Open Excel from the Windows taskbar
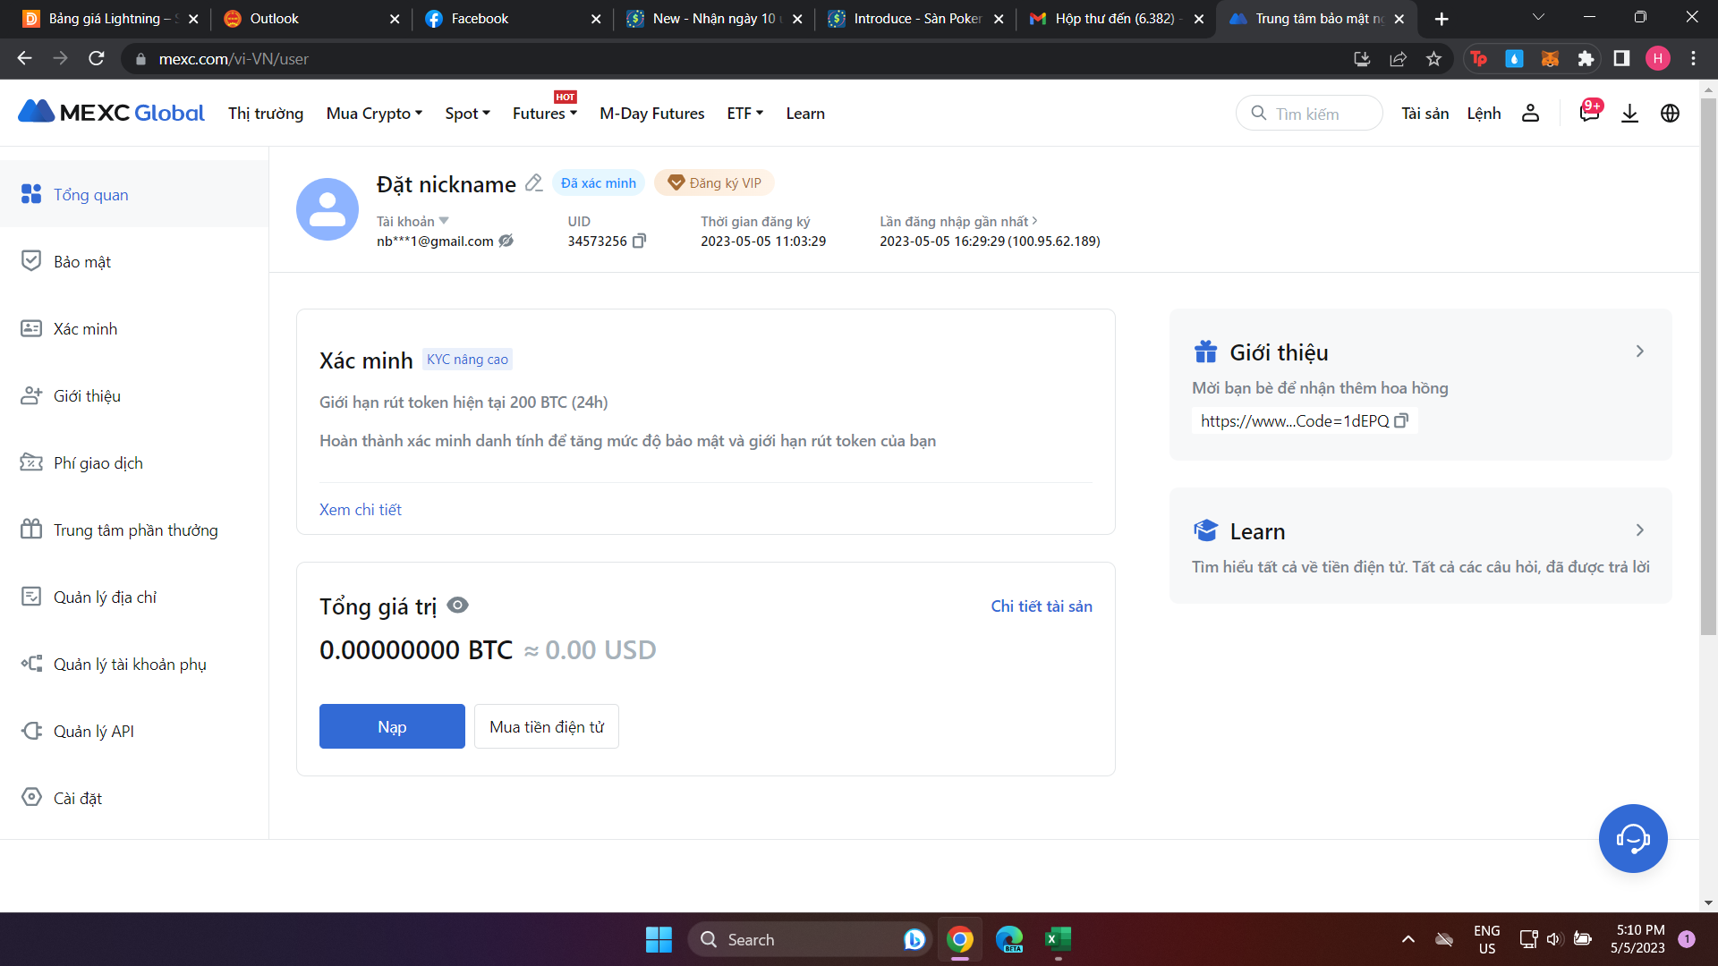 (1058, 939)
